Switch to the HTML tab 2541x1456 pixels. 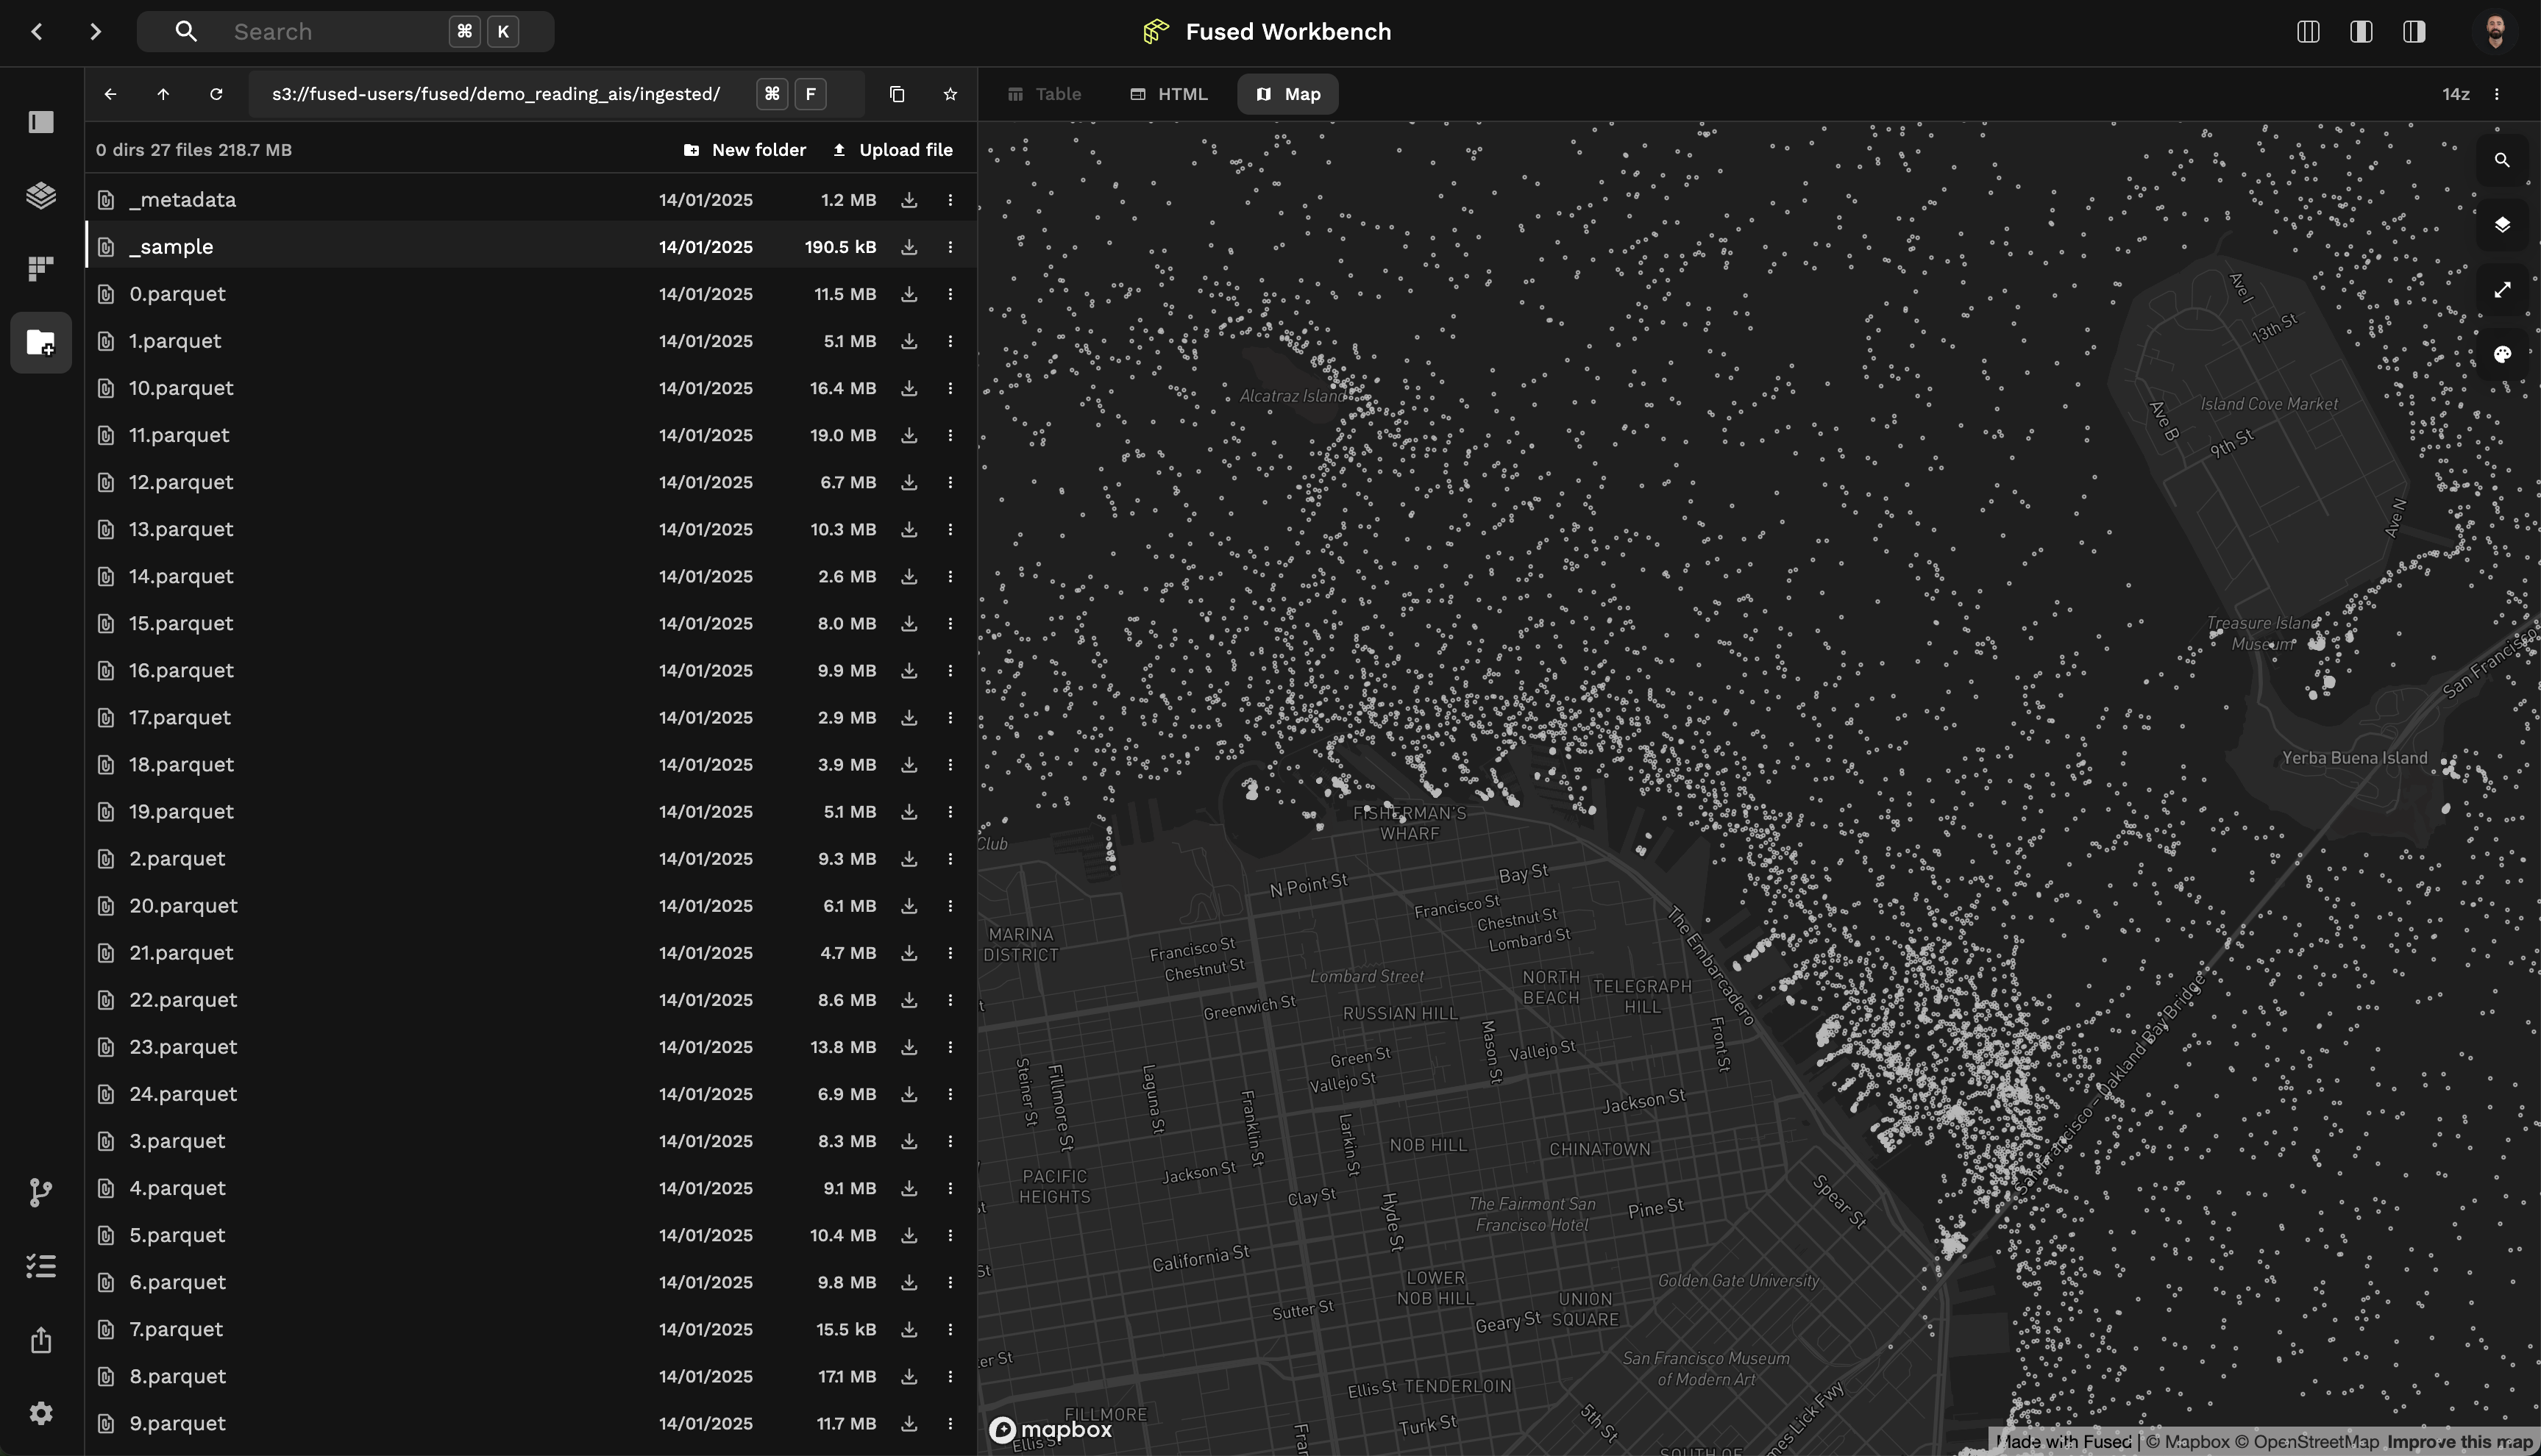pos(1168,94)
